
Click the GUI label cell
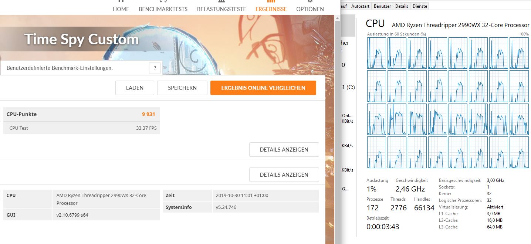point(28,215)
